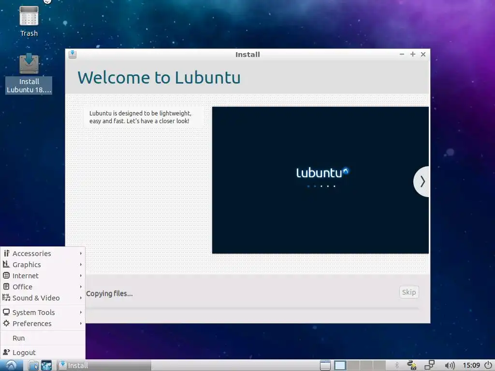The image size is (495, 371).
Task: Switch to the first workspace in pager
Action: (x=340, y=365)
